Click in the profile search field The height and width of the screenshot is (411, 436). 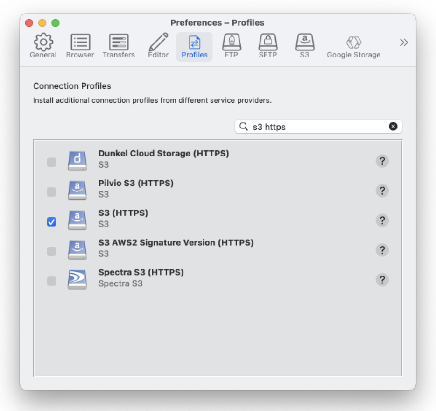pyautogui.click(x=317, y=127)
